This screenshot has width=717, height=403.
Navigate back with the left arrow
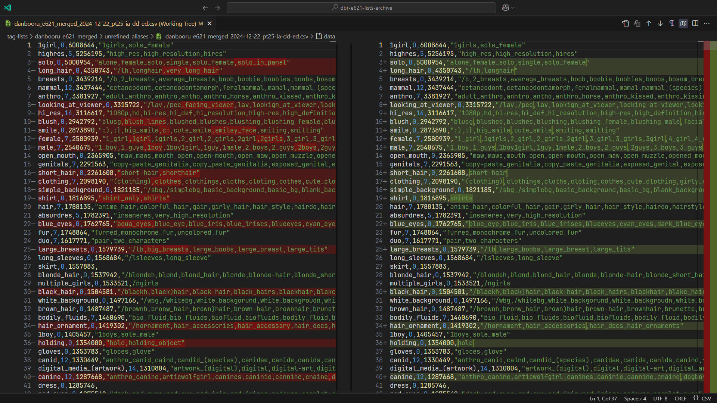205,7
